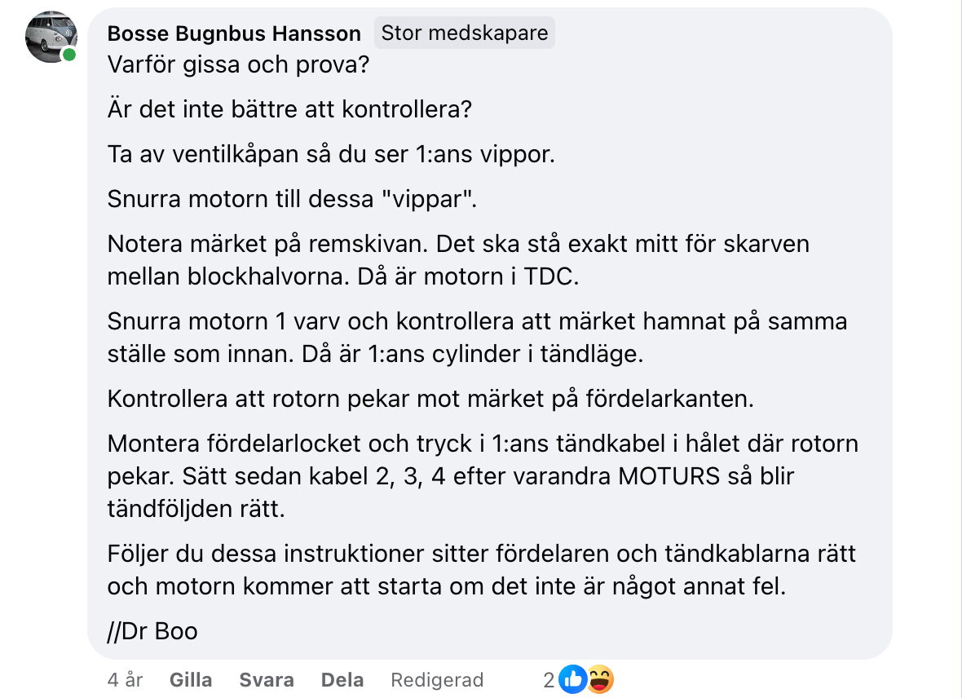Screen dimensions: 962x698
Task: Click the "Följer du dessa instruktioner" paragraph
Action: pyautogui.click(x=482, y=570)
